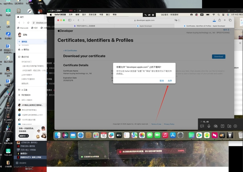Open the 帮助 menu
Screen dimensions: 243x172
(x=115, y=14)
